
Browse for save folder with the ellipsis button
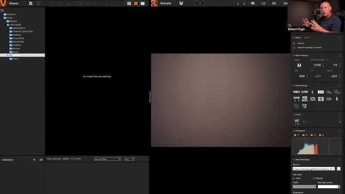(x=339, y=169)
